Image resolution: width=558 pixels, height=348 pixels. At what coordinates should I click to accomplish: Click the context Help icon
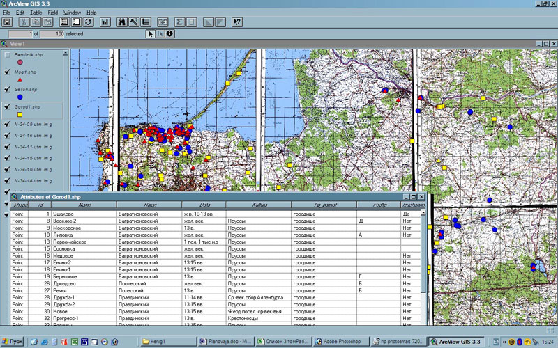[x=236, y=22]
